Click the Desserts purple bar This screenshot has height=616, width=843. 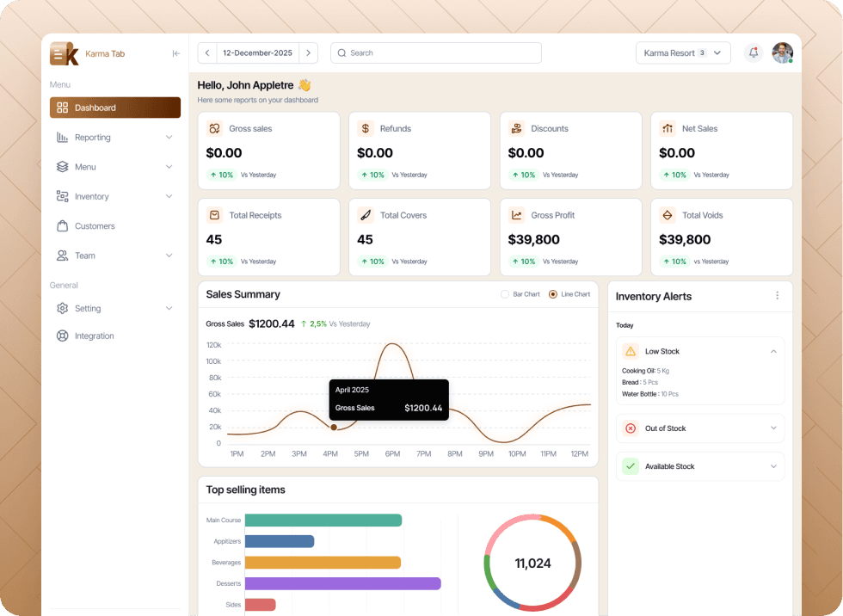343,583
